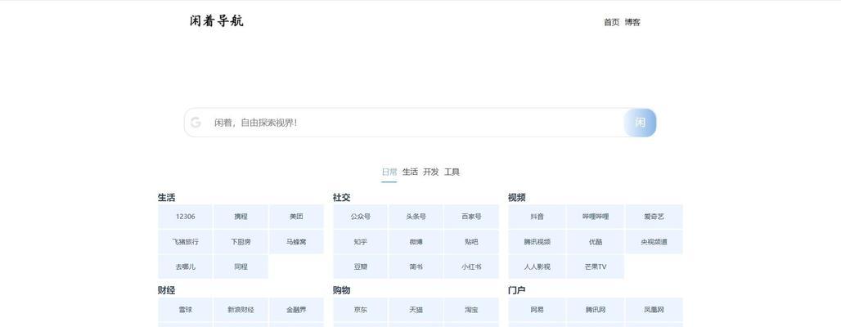Open the 凤凰网 link
Screen dimensions: 841x327
tap(654, 309)
